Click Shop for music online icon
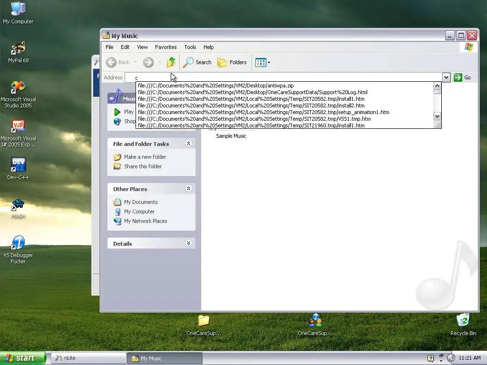This screenshot has height=365, width=487. [x=117, y=121]
